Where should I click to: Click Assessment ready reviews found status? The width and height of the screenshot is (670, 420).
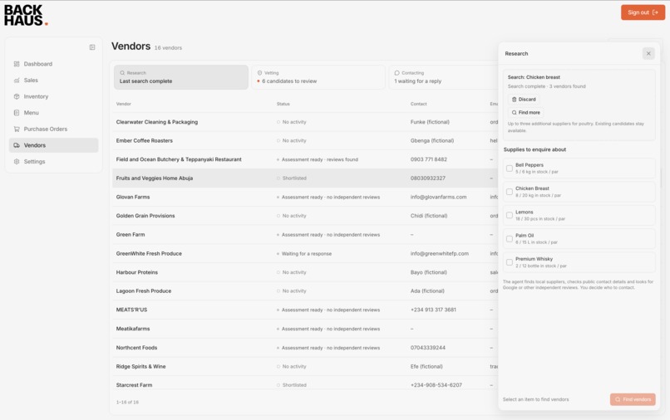(319, 159)
